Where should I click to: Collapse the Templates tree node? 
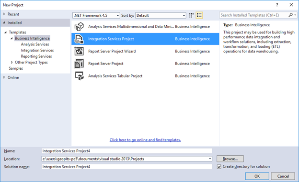[6, 32]
